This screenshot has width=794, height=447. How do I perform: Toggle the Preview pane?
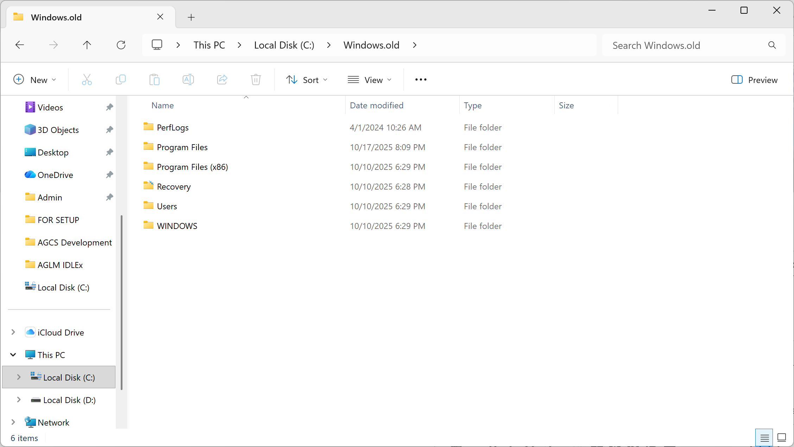[754, 80]
